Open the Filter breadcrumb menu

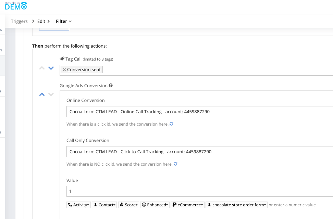click(64, 21)
